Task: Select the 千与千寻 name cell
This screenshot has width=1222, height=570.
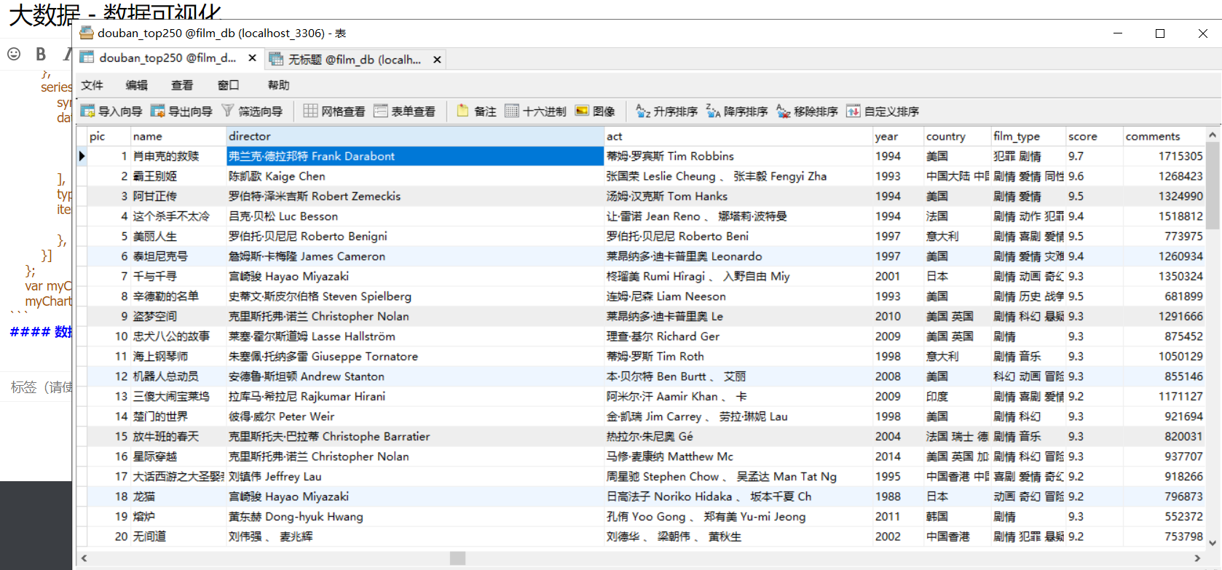Action: (x=178, y=277)
